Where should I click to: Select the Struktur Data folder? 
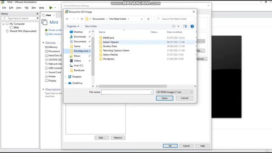coord(110,46)
